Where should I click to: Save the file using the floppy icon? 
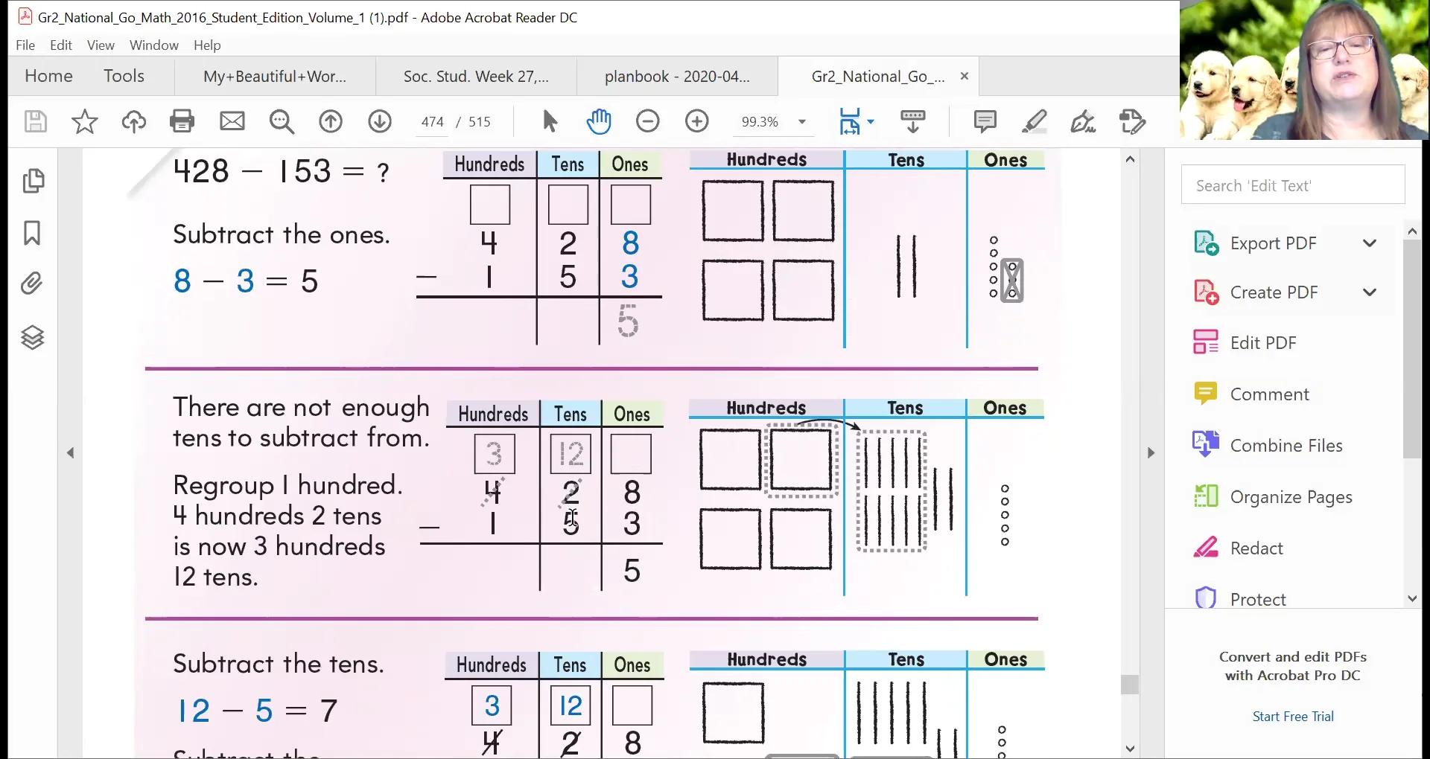[x=35, y=121]
